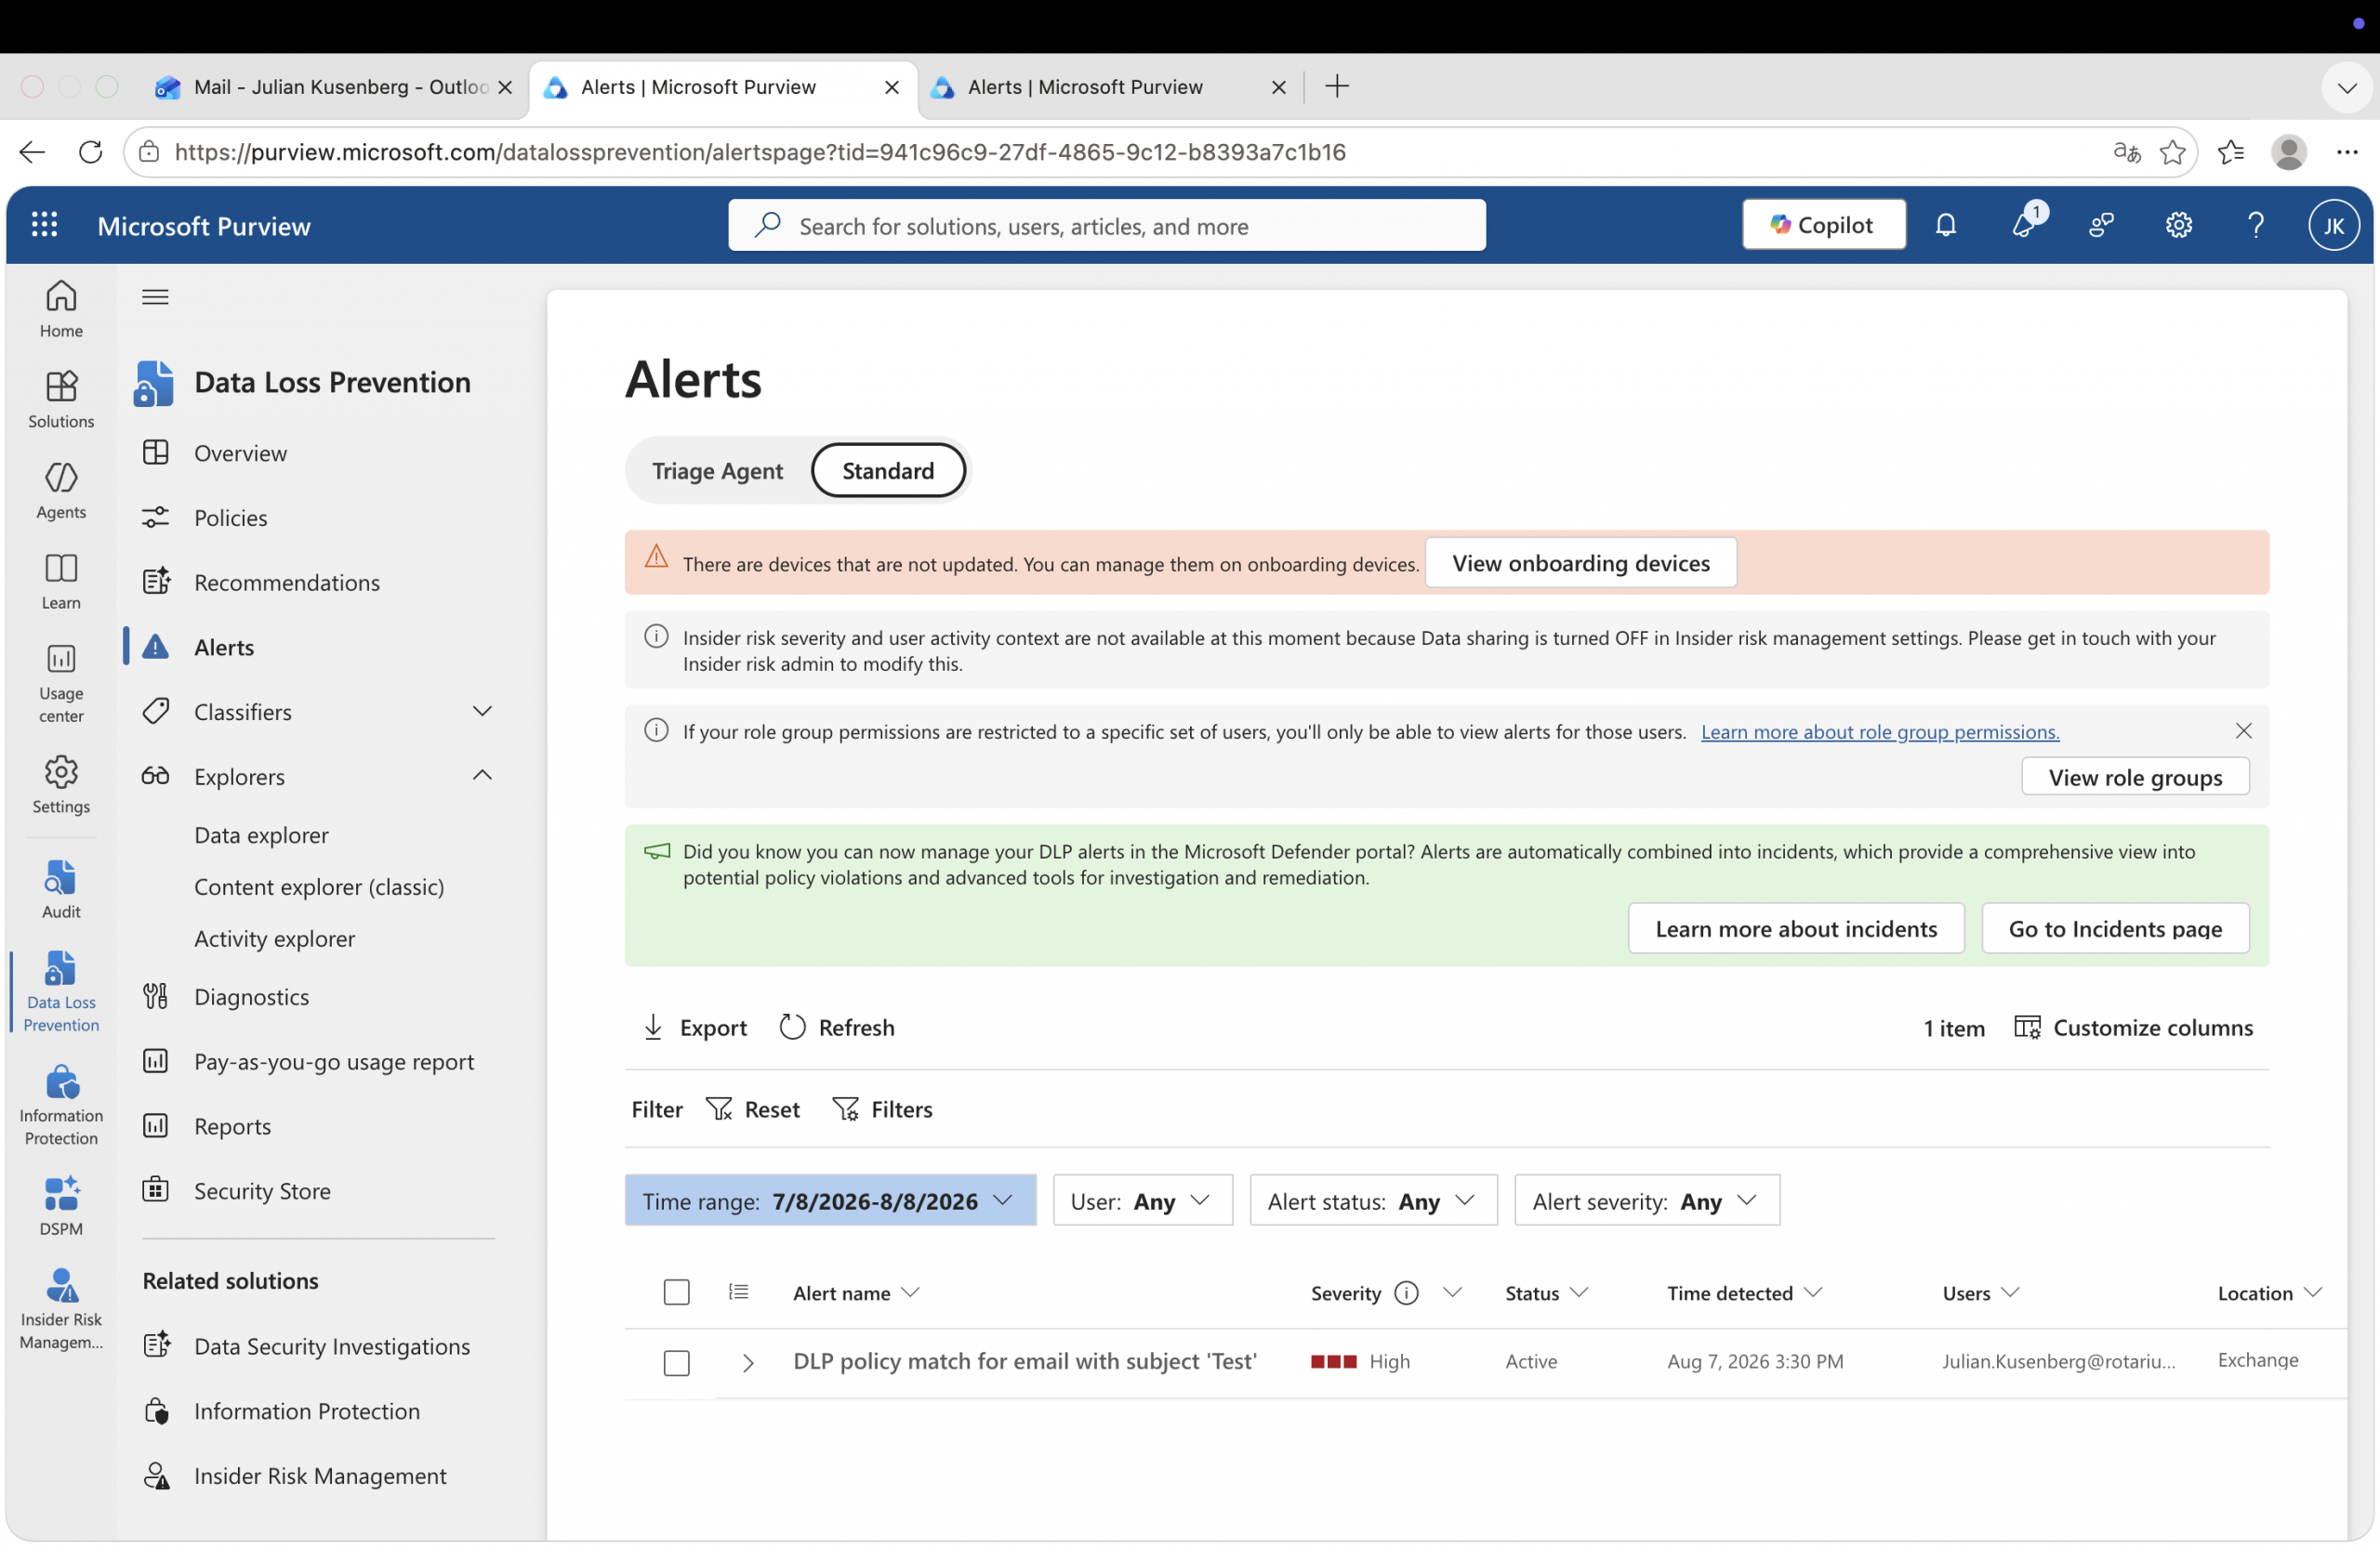2380x1547 pixels.
Task: Reset the filters
Action: click(753, 1109)
